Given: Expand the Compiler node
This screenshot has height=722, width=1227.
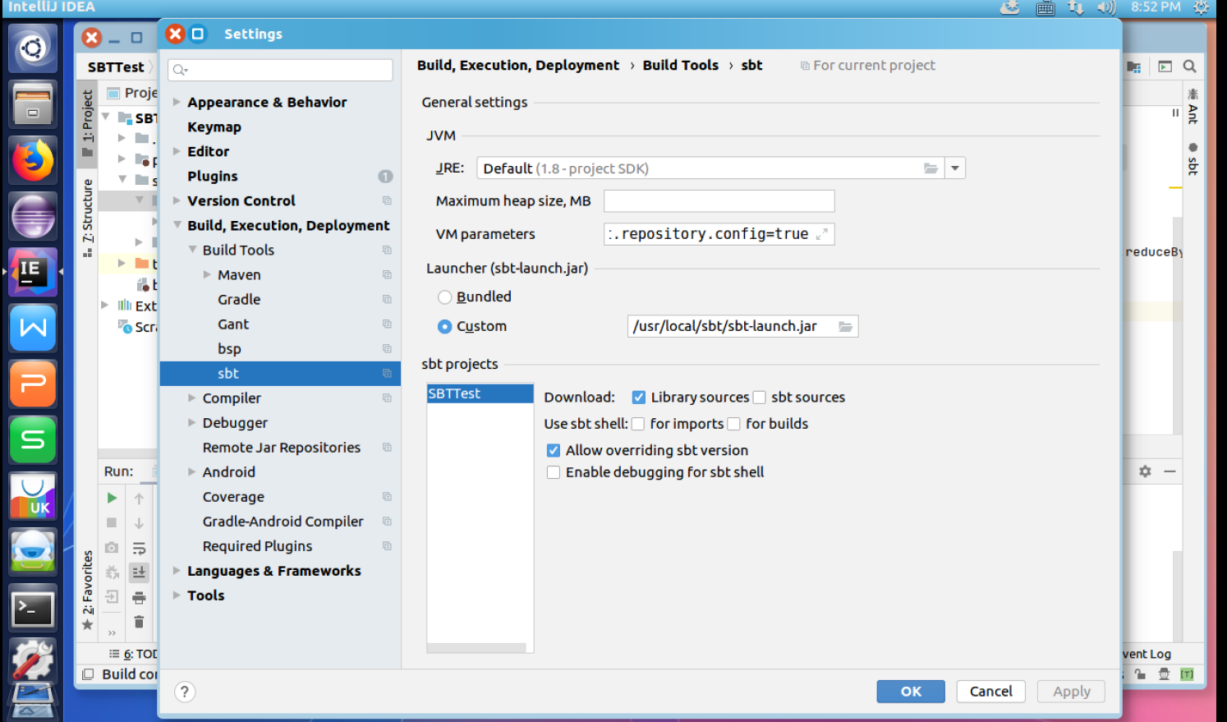Looking at the screenshot, I should pos(192,398).
